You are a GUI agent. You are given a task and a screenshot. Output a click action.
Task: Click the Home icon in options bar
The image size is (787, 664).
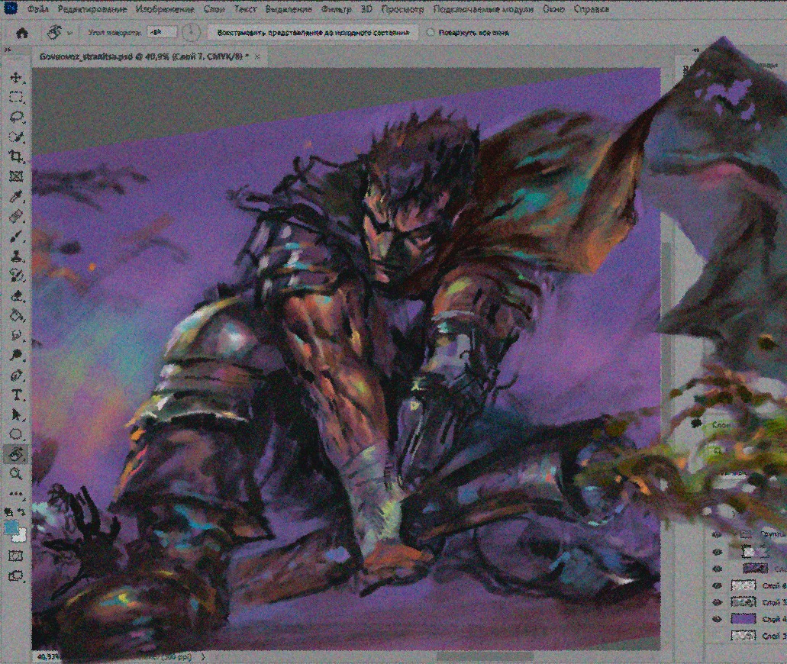(22, 33)
